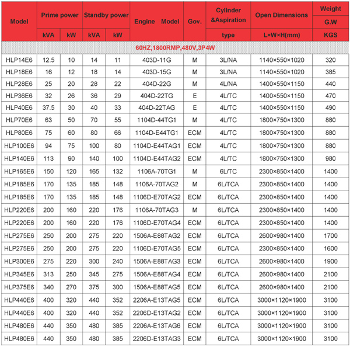Select model cell "HLP40E6"
This screenshot has height=347, width=350.
click(x=19, y=107)
